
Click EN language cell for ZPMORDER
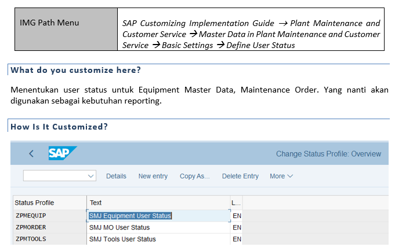pyautogui.click(x=237, y=227)
